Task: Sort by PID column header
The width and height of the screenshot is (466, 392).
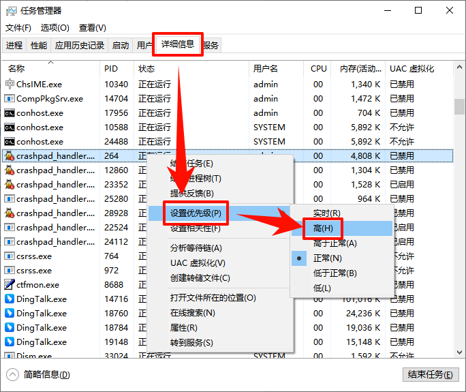Action: click(x=117, y=68)
